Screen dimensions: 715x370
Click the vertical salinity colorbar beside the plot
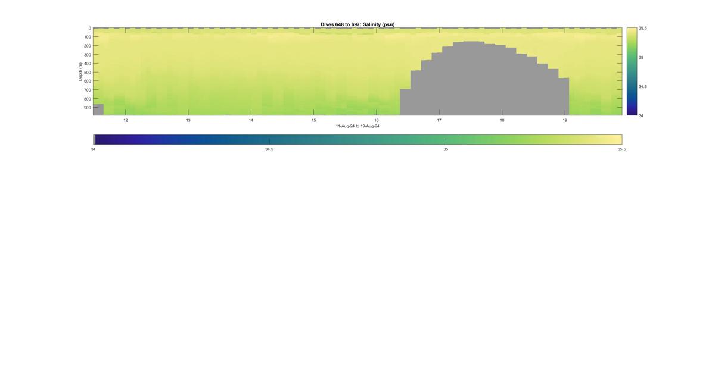tap(632, 71)
